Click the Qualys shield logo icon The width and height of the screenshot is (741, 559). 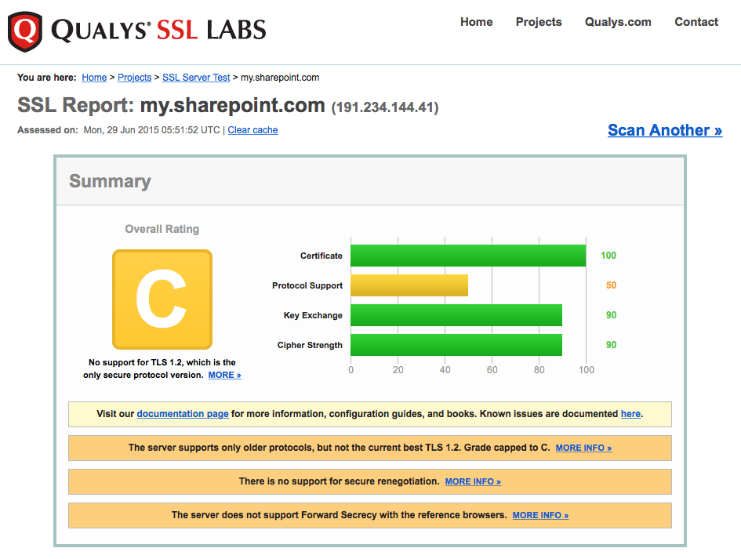click(x=25, y=31)
